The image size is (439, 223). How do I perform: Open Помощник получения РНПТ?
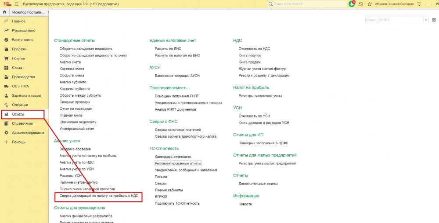pyautogui.click(x=177, y=96)
